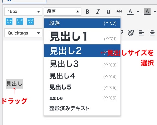The width and height of the screenshot is (157, 125).
Task: Select 段落 in format list
Action: point(82,23)
